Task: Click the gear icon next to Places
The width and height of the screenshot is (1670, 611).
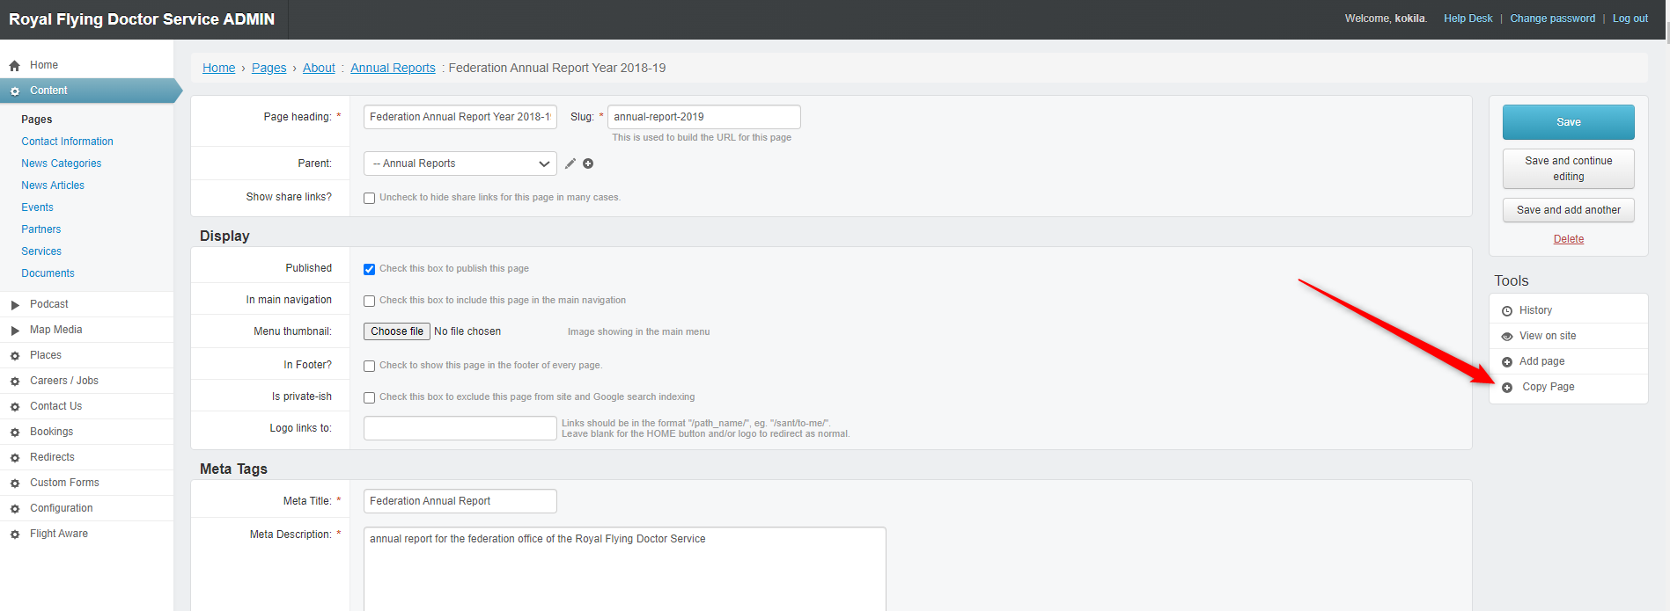Action: point(14,356)
